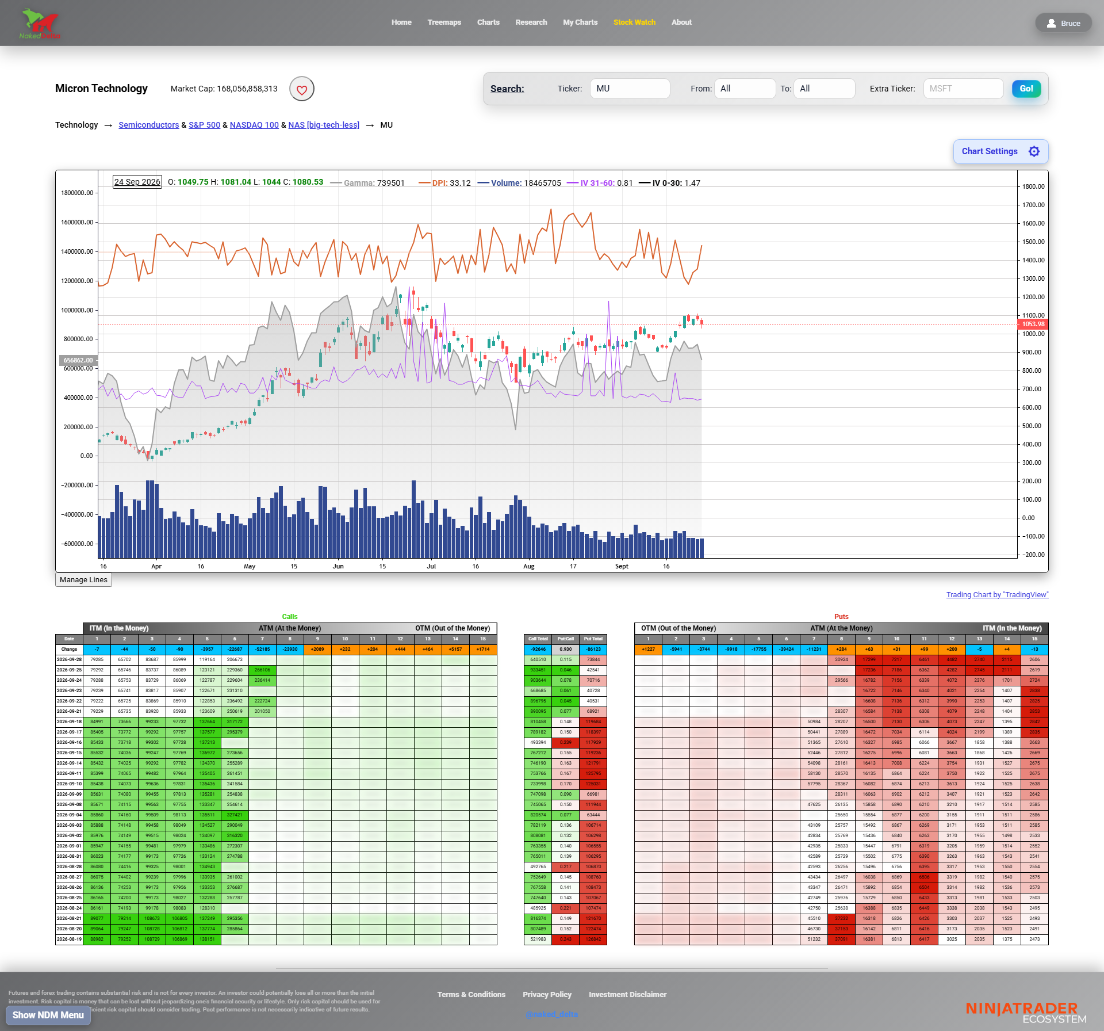This screenshot has width=1104, height=1031.
Task: Click the Put:Call column header
Action: click(565, 639)
